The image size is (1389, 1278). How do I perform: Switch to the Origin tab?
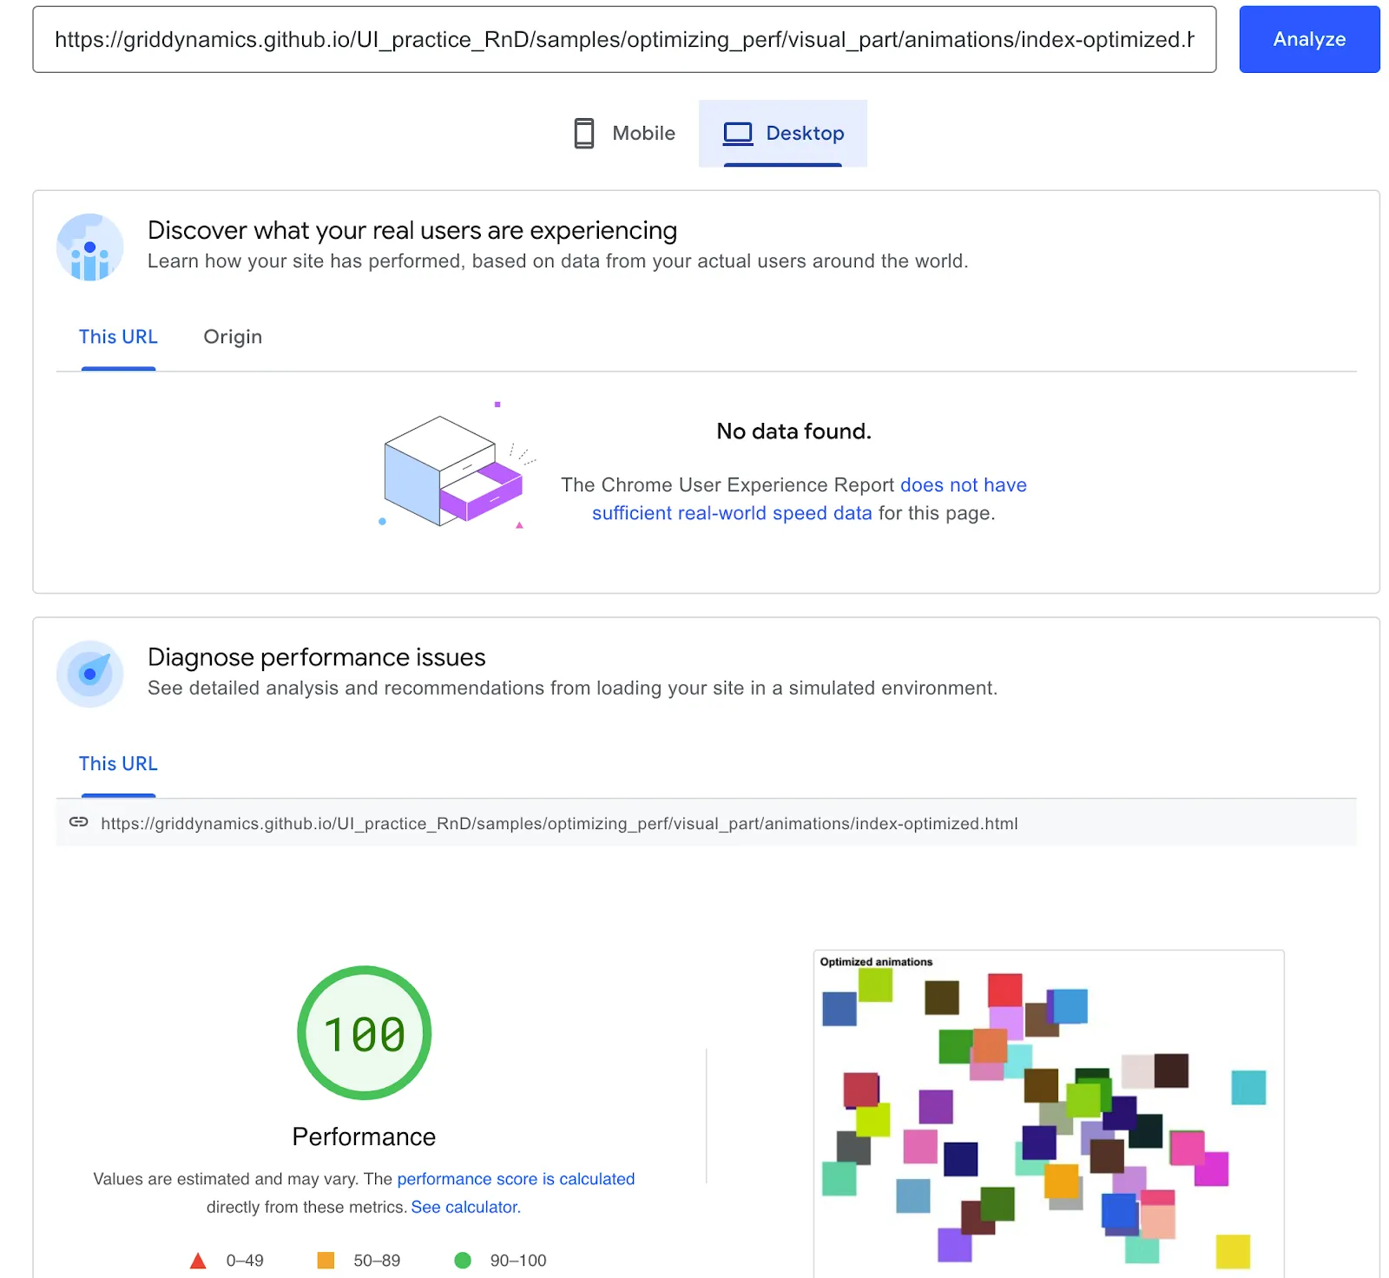click(233, 336)
